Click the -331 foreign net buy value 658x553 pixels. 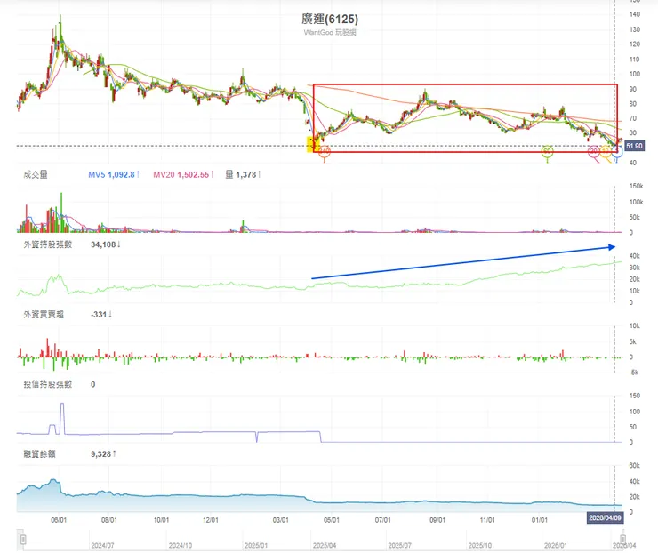tap(101, 314)
